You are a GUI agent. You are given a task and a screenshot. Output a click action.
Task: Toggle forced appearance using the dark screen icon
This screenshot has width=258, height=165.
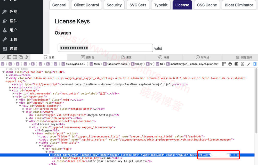tap(236, 64)
